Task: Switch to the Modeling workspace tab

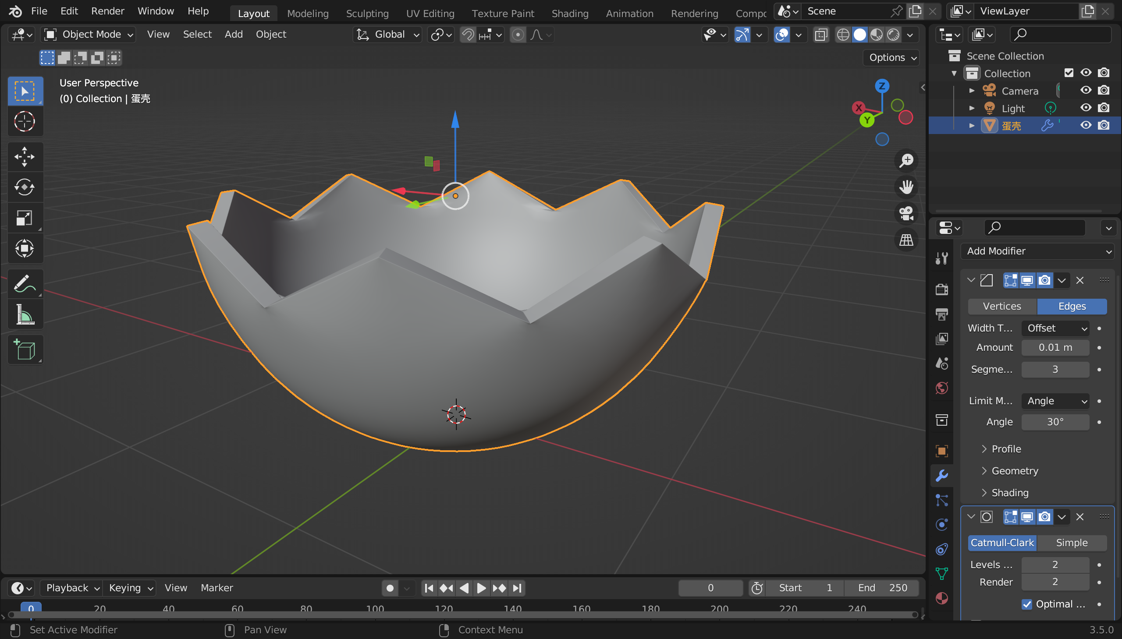Action: coord(308,14)
